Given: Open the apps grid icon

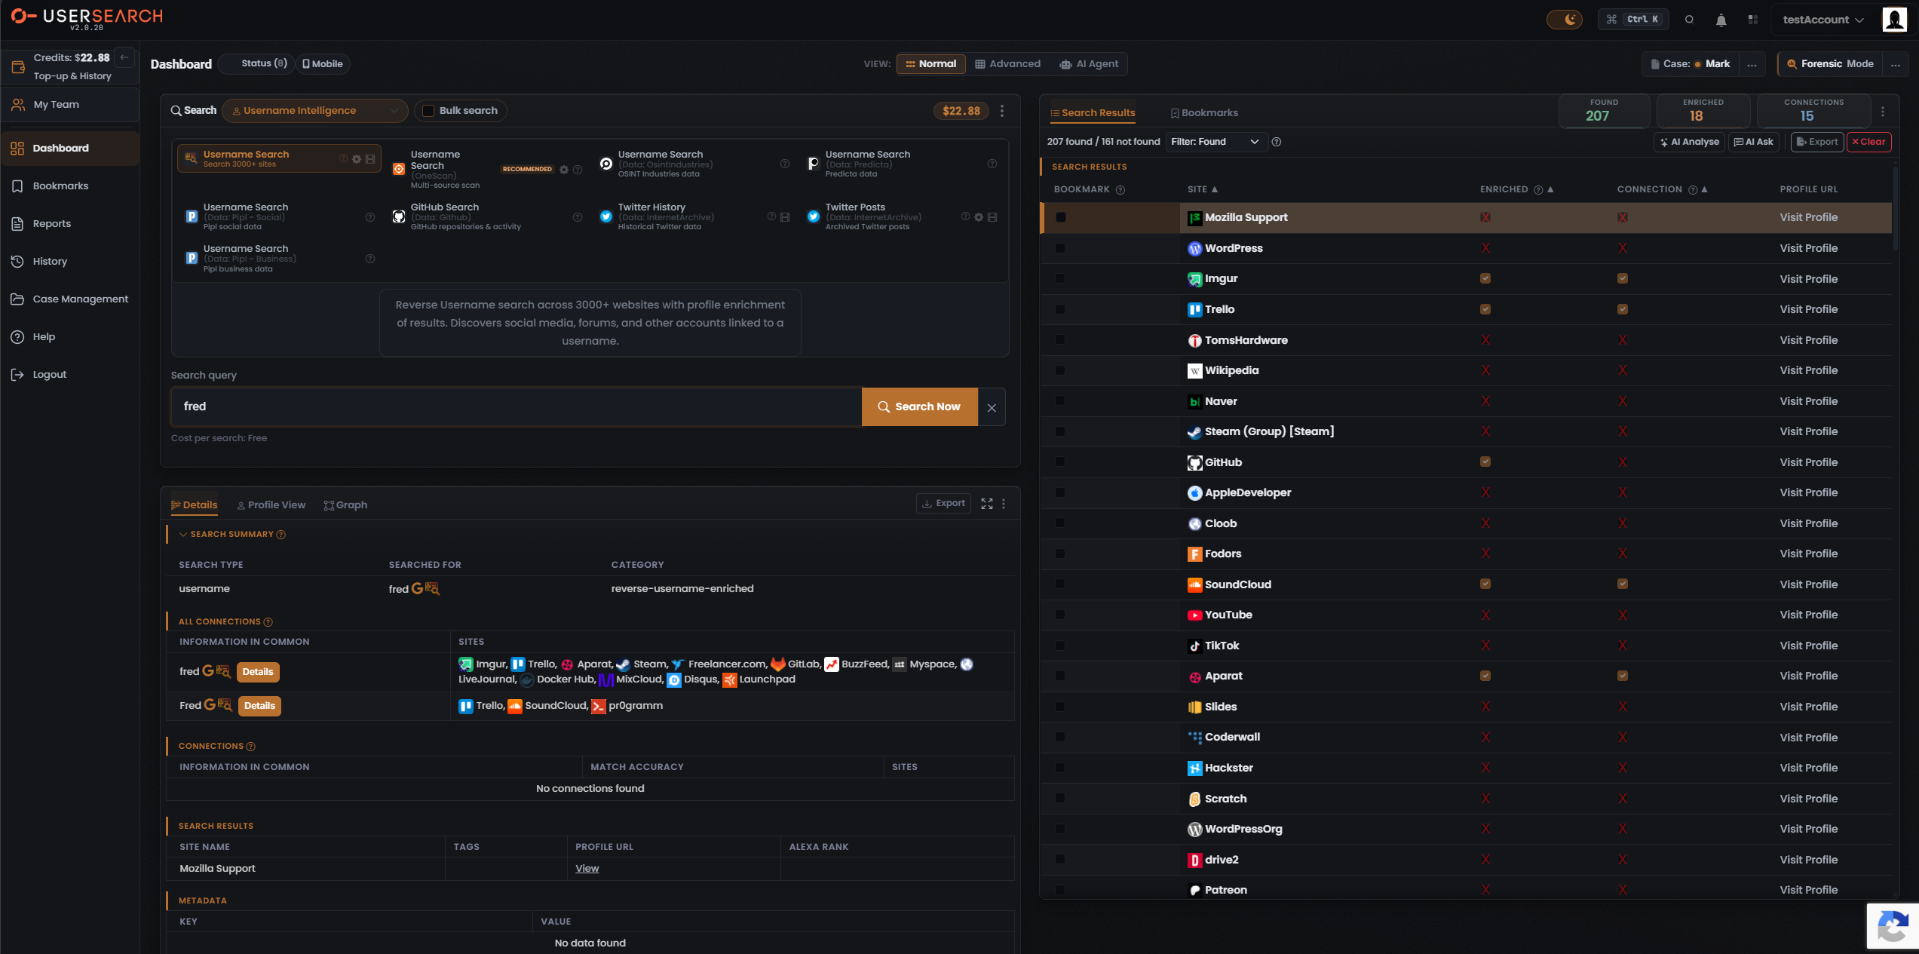Looking at the screenshot, I should pos(1752,20).
